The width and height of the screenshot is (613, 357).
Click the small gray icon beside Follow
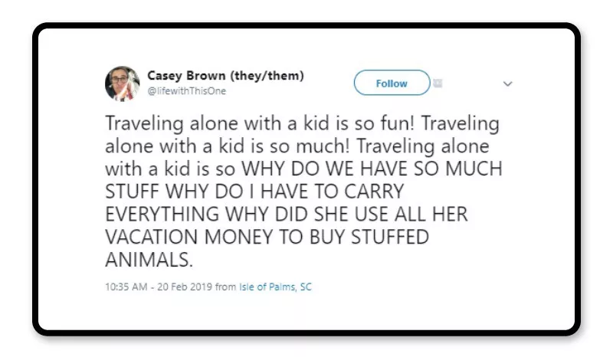point(438,81)
